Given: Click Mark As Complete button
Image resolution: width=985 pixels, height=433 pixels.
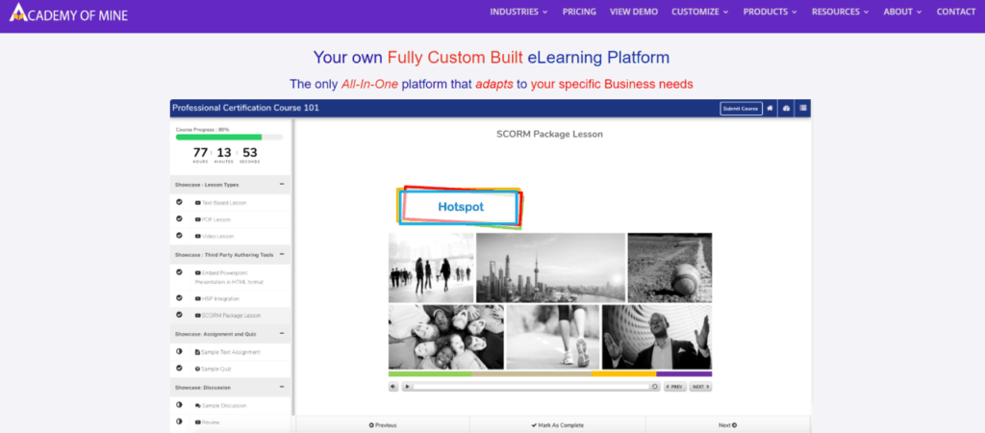Looking at the screenshot, I should (x=557, y=424).
